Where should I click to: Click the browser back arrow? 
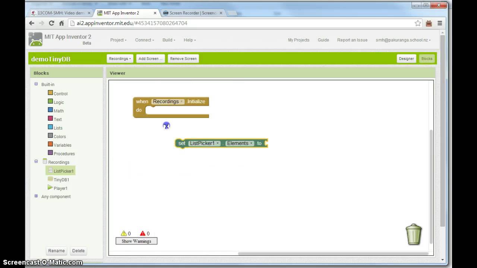(32, 23)
